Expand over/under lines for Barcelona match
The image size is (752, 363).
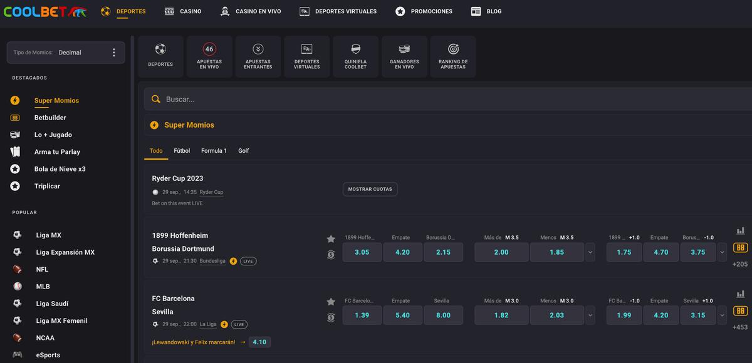click(x=590, y=315)
